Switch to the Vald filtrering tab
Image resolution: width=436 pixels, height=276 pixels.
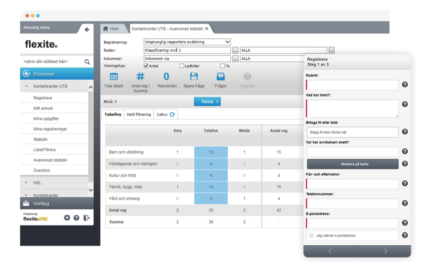pos(138,114)
